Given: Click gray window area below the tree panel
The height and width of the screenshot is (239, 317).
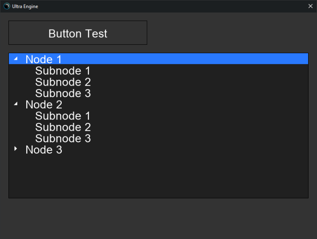Looking at the screenshot, I should coord(158,217).
